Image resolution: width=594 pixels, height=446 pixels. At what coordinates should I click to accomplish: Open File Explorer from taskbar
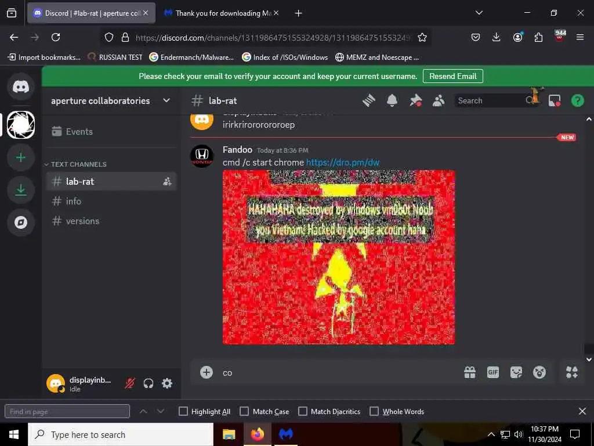[229, 434]
